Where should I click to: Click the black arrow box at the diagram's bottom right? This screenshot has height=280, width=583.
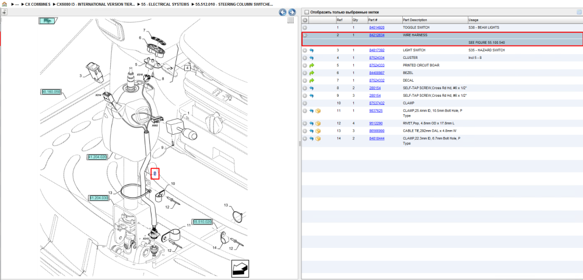pyautogui.click(x=240, y=268)
